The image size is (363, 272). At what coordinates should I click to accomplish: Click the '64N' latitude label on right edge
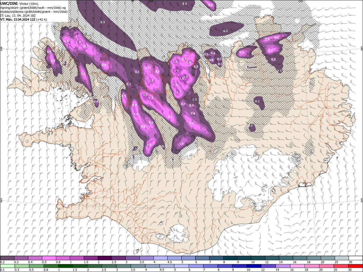click(362, 200)
